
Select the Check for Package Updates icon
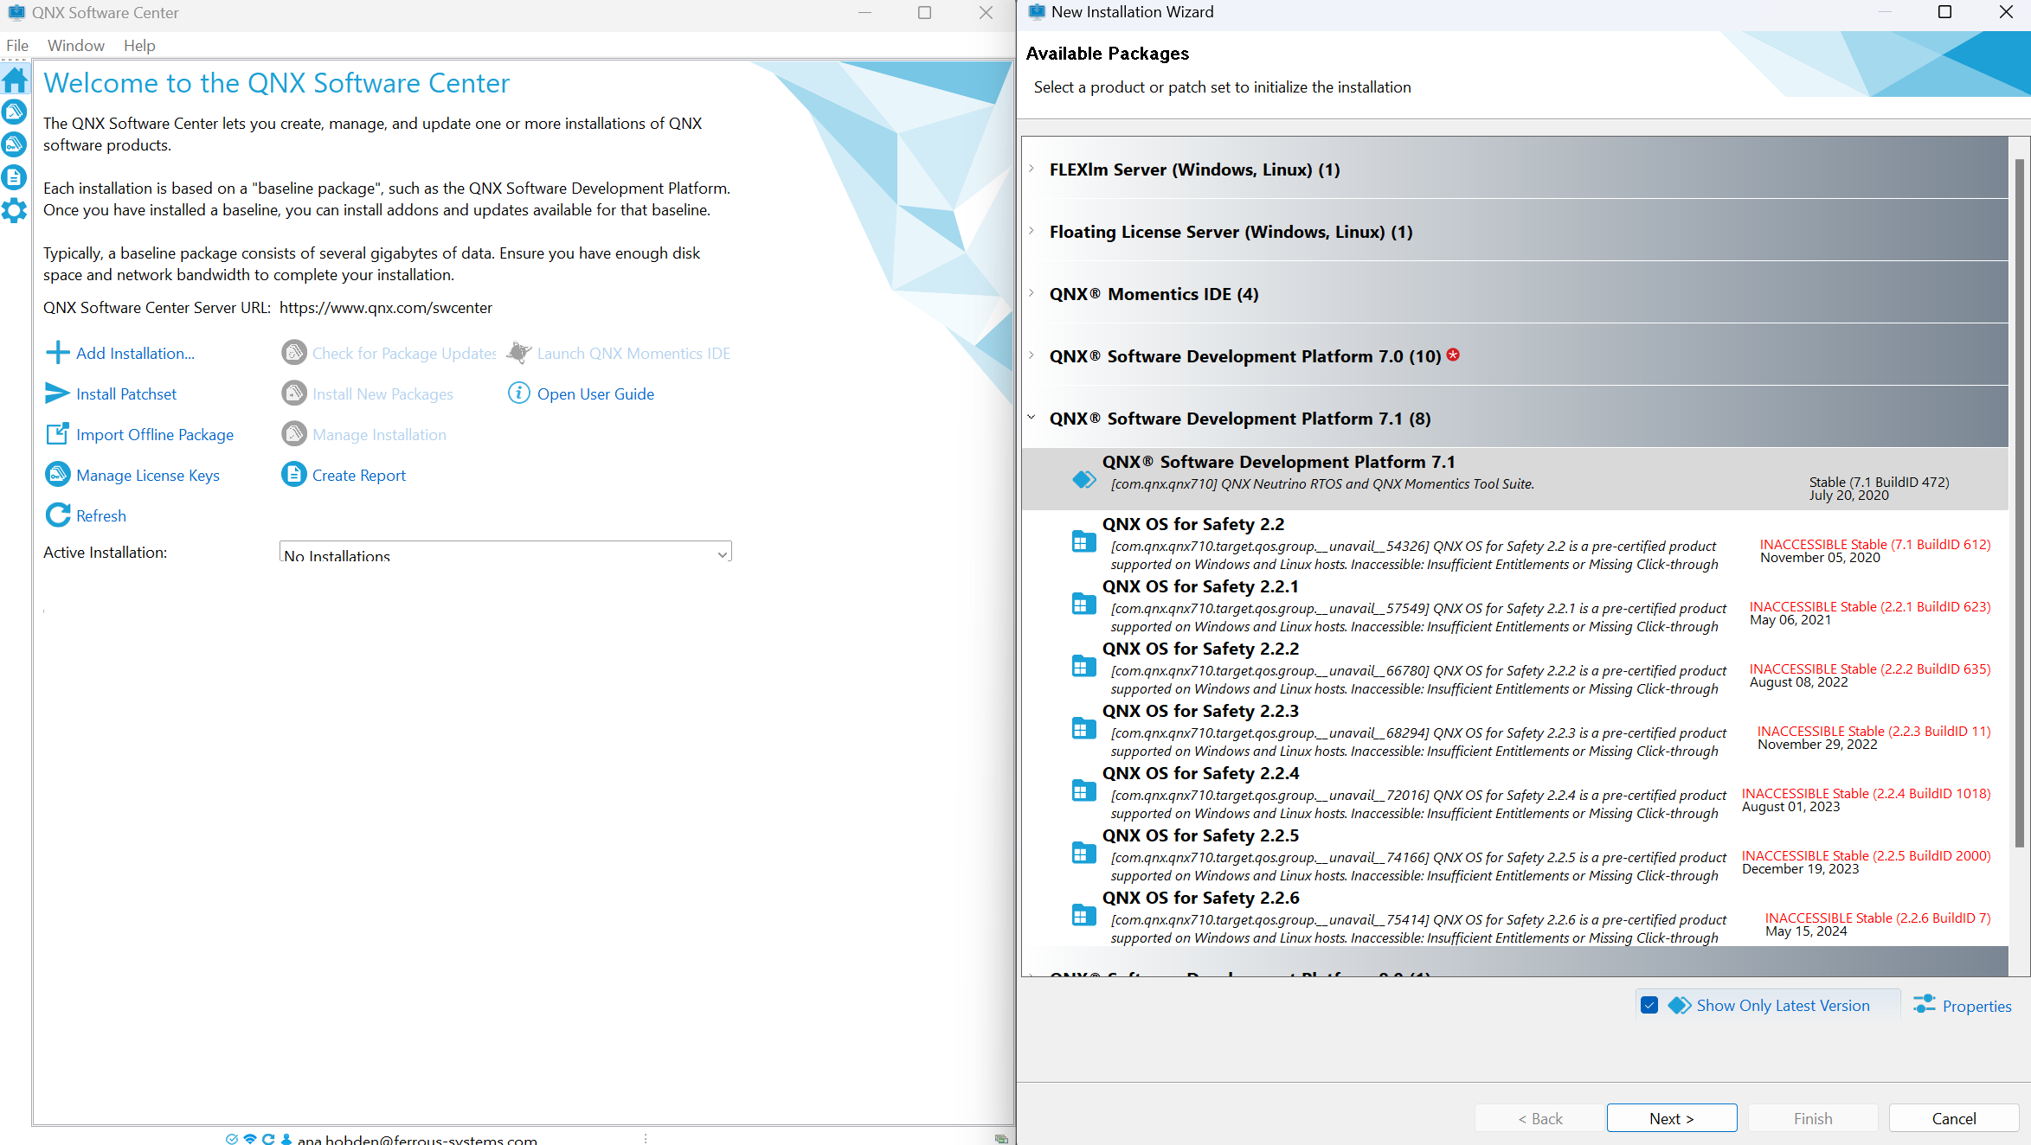point(292,353)
